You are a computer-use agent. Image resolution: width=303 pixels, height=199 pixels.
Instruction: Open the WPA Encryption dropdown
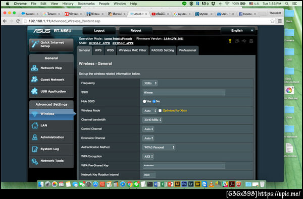148,157
